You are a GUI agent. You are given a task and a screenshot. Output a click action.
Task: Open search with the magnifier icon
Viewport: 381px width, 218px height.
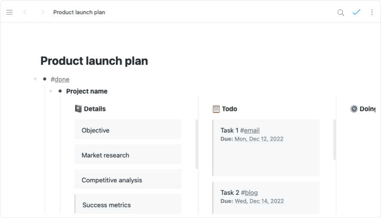341,12
